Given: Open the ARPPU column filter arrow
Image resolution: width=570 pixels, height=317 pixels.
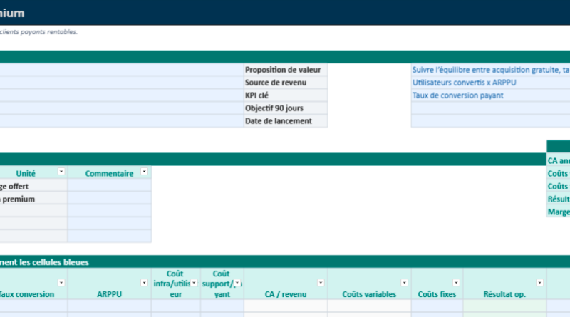Looking at the screenshot, I should (145, 284).
